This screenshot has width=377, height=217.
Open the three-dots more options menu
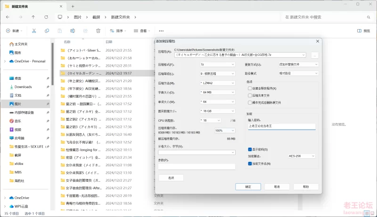point(161,31)
